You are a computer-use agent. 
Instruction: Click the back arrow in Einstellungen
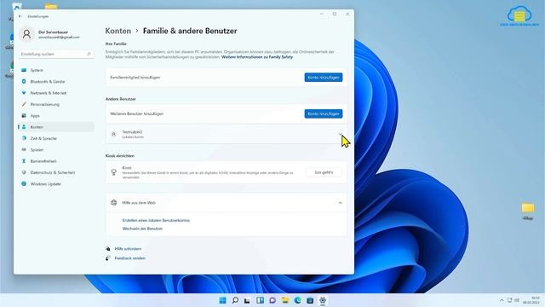20,16
